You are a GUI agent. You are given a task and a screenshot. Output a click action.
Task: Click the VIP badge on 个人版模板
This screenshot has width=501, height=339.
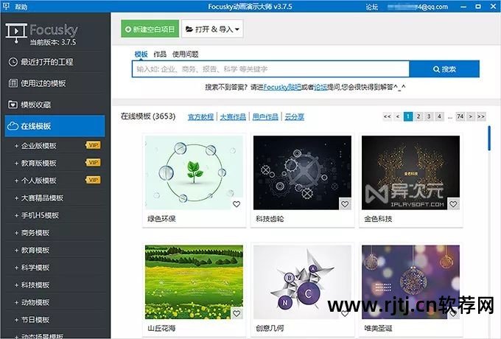(93, 180)
